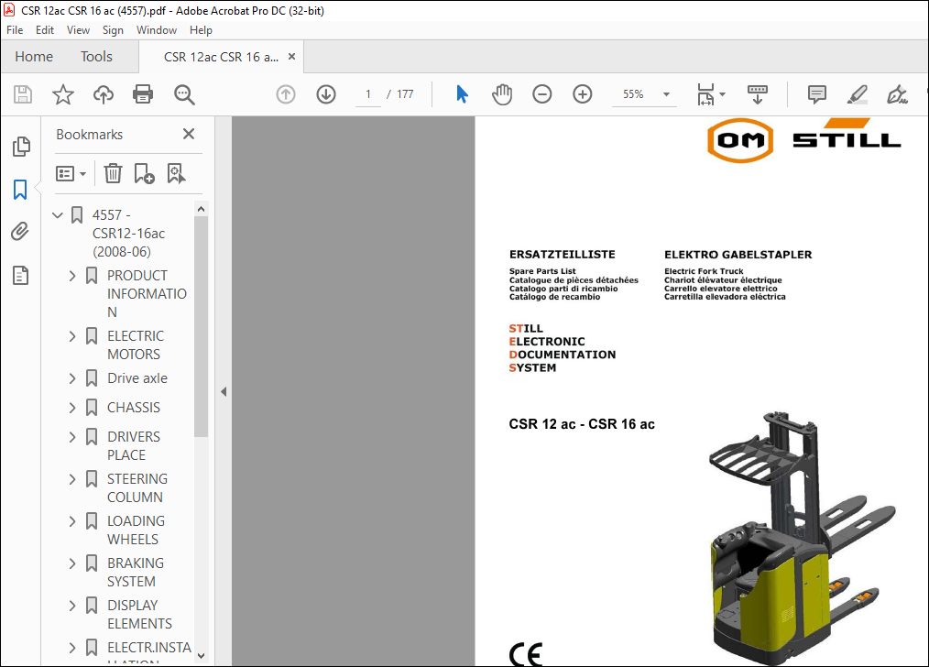Open the 4557 - CSR12-16ac (2008-06) bookmark
Screen dimensions: 929x667
point(128,234)
